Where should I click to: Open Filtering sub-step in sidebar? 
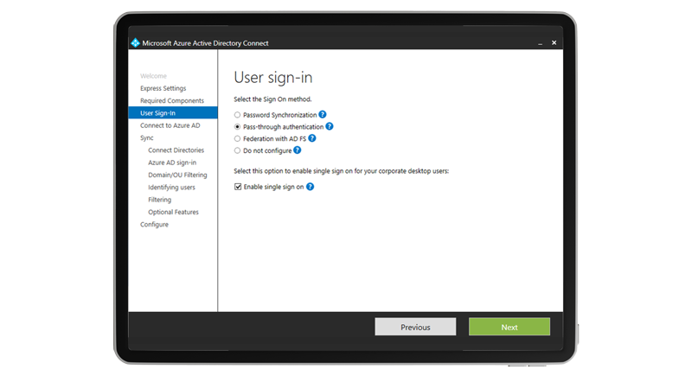(x=160, y=200)
